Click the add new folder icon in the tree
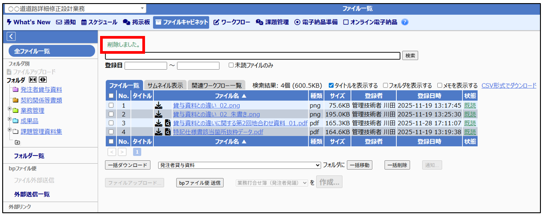This screenshot has height=219, width=548. tap(17, 142)
